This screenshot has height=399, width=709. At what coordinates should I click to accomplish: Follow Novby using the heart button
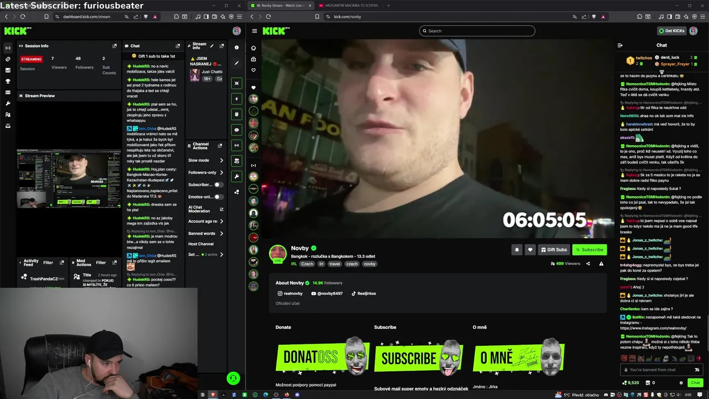tap(530, 249)
